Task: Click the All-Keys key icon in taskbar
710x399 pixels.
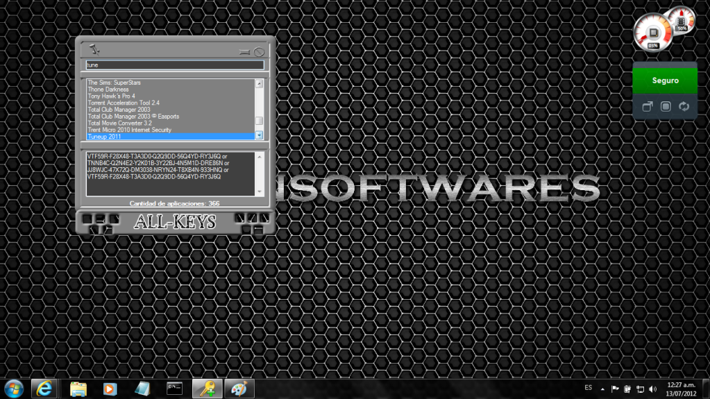Action: tap(208, 389)
